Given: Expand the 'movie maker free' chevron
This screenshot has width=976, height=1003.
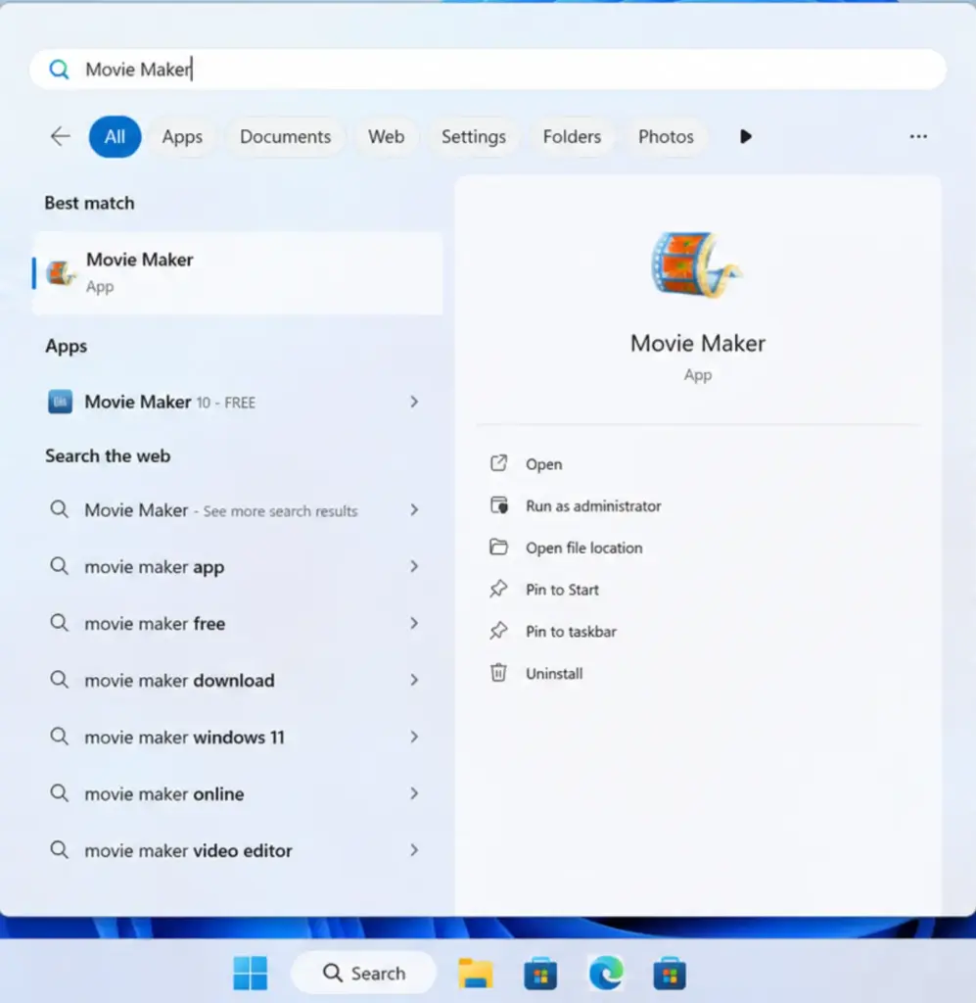Looking at the screenshot, I should click(x=414, y=623).
